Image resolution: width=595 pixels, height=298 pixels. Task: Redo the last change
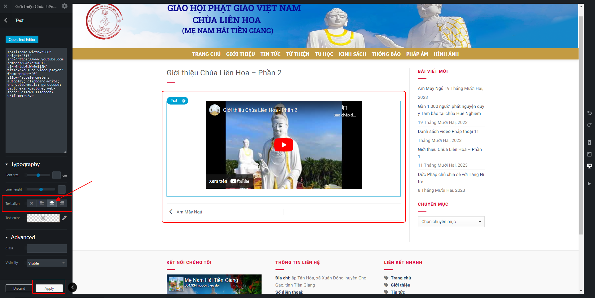point(589,125)
